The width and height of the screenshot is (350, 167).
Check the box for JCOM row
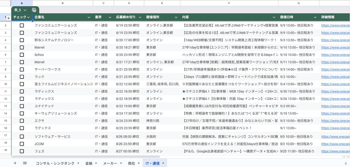(x=22, y=144)
